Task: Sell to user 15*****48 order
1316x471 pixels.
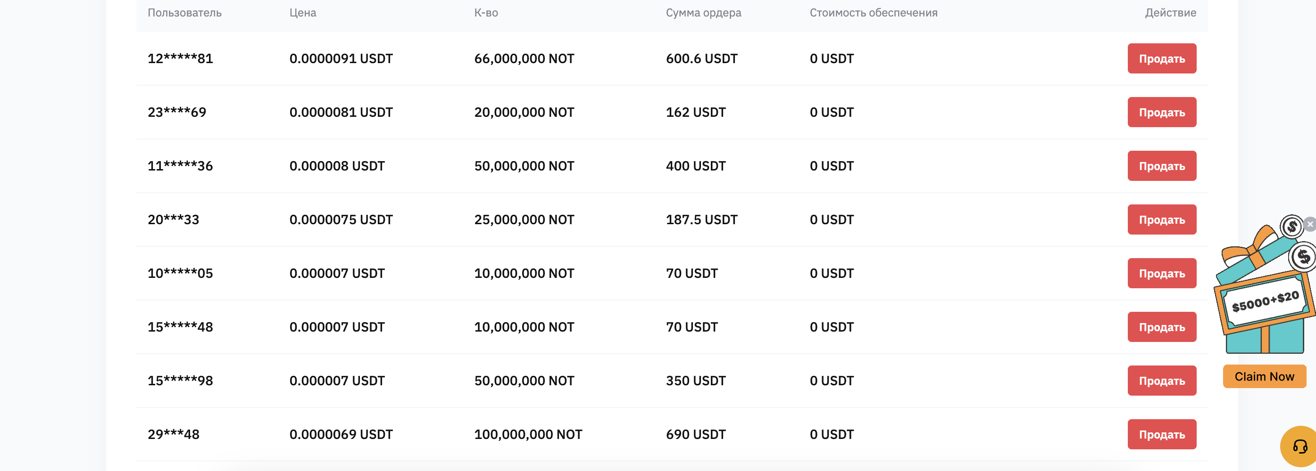Action: pos(1162,327)
